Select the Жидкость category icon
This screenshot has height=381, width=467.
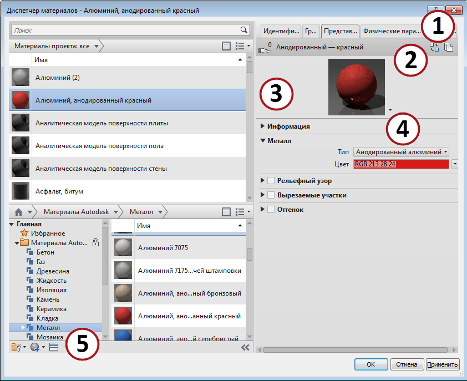30,280
